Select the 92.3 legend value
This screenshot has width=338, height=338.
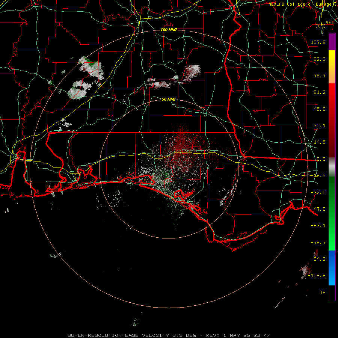click(x=320, y=59)
